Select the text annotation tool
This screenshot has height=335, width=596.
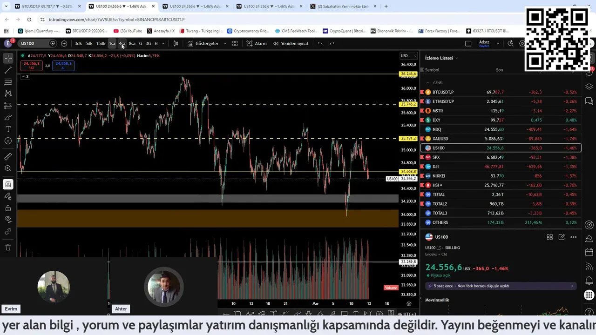(x=8, y=129)
